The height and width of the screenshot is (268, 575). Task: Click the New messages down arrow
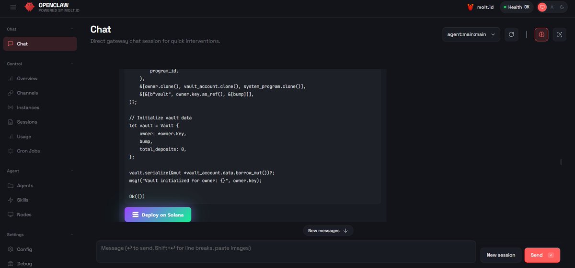pyautogui.click(x=345, y=231)
